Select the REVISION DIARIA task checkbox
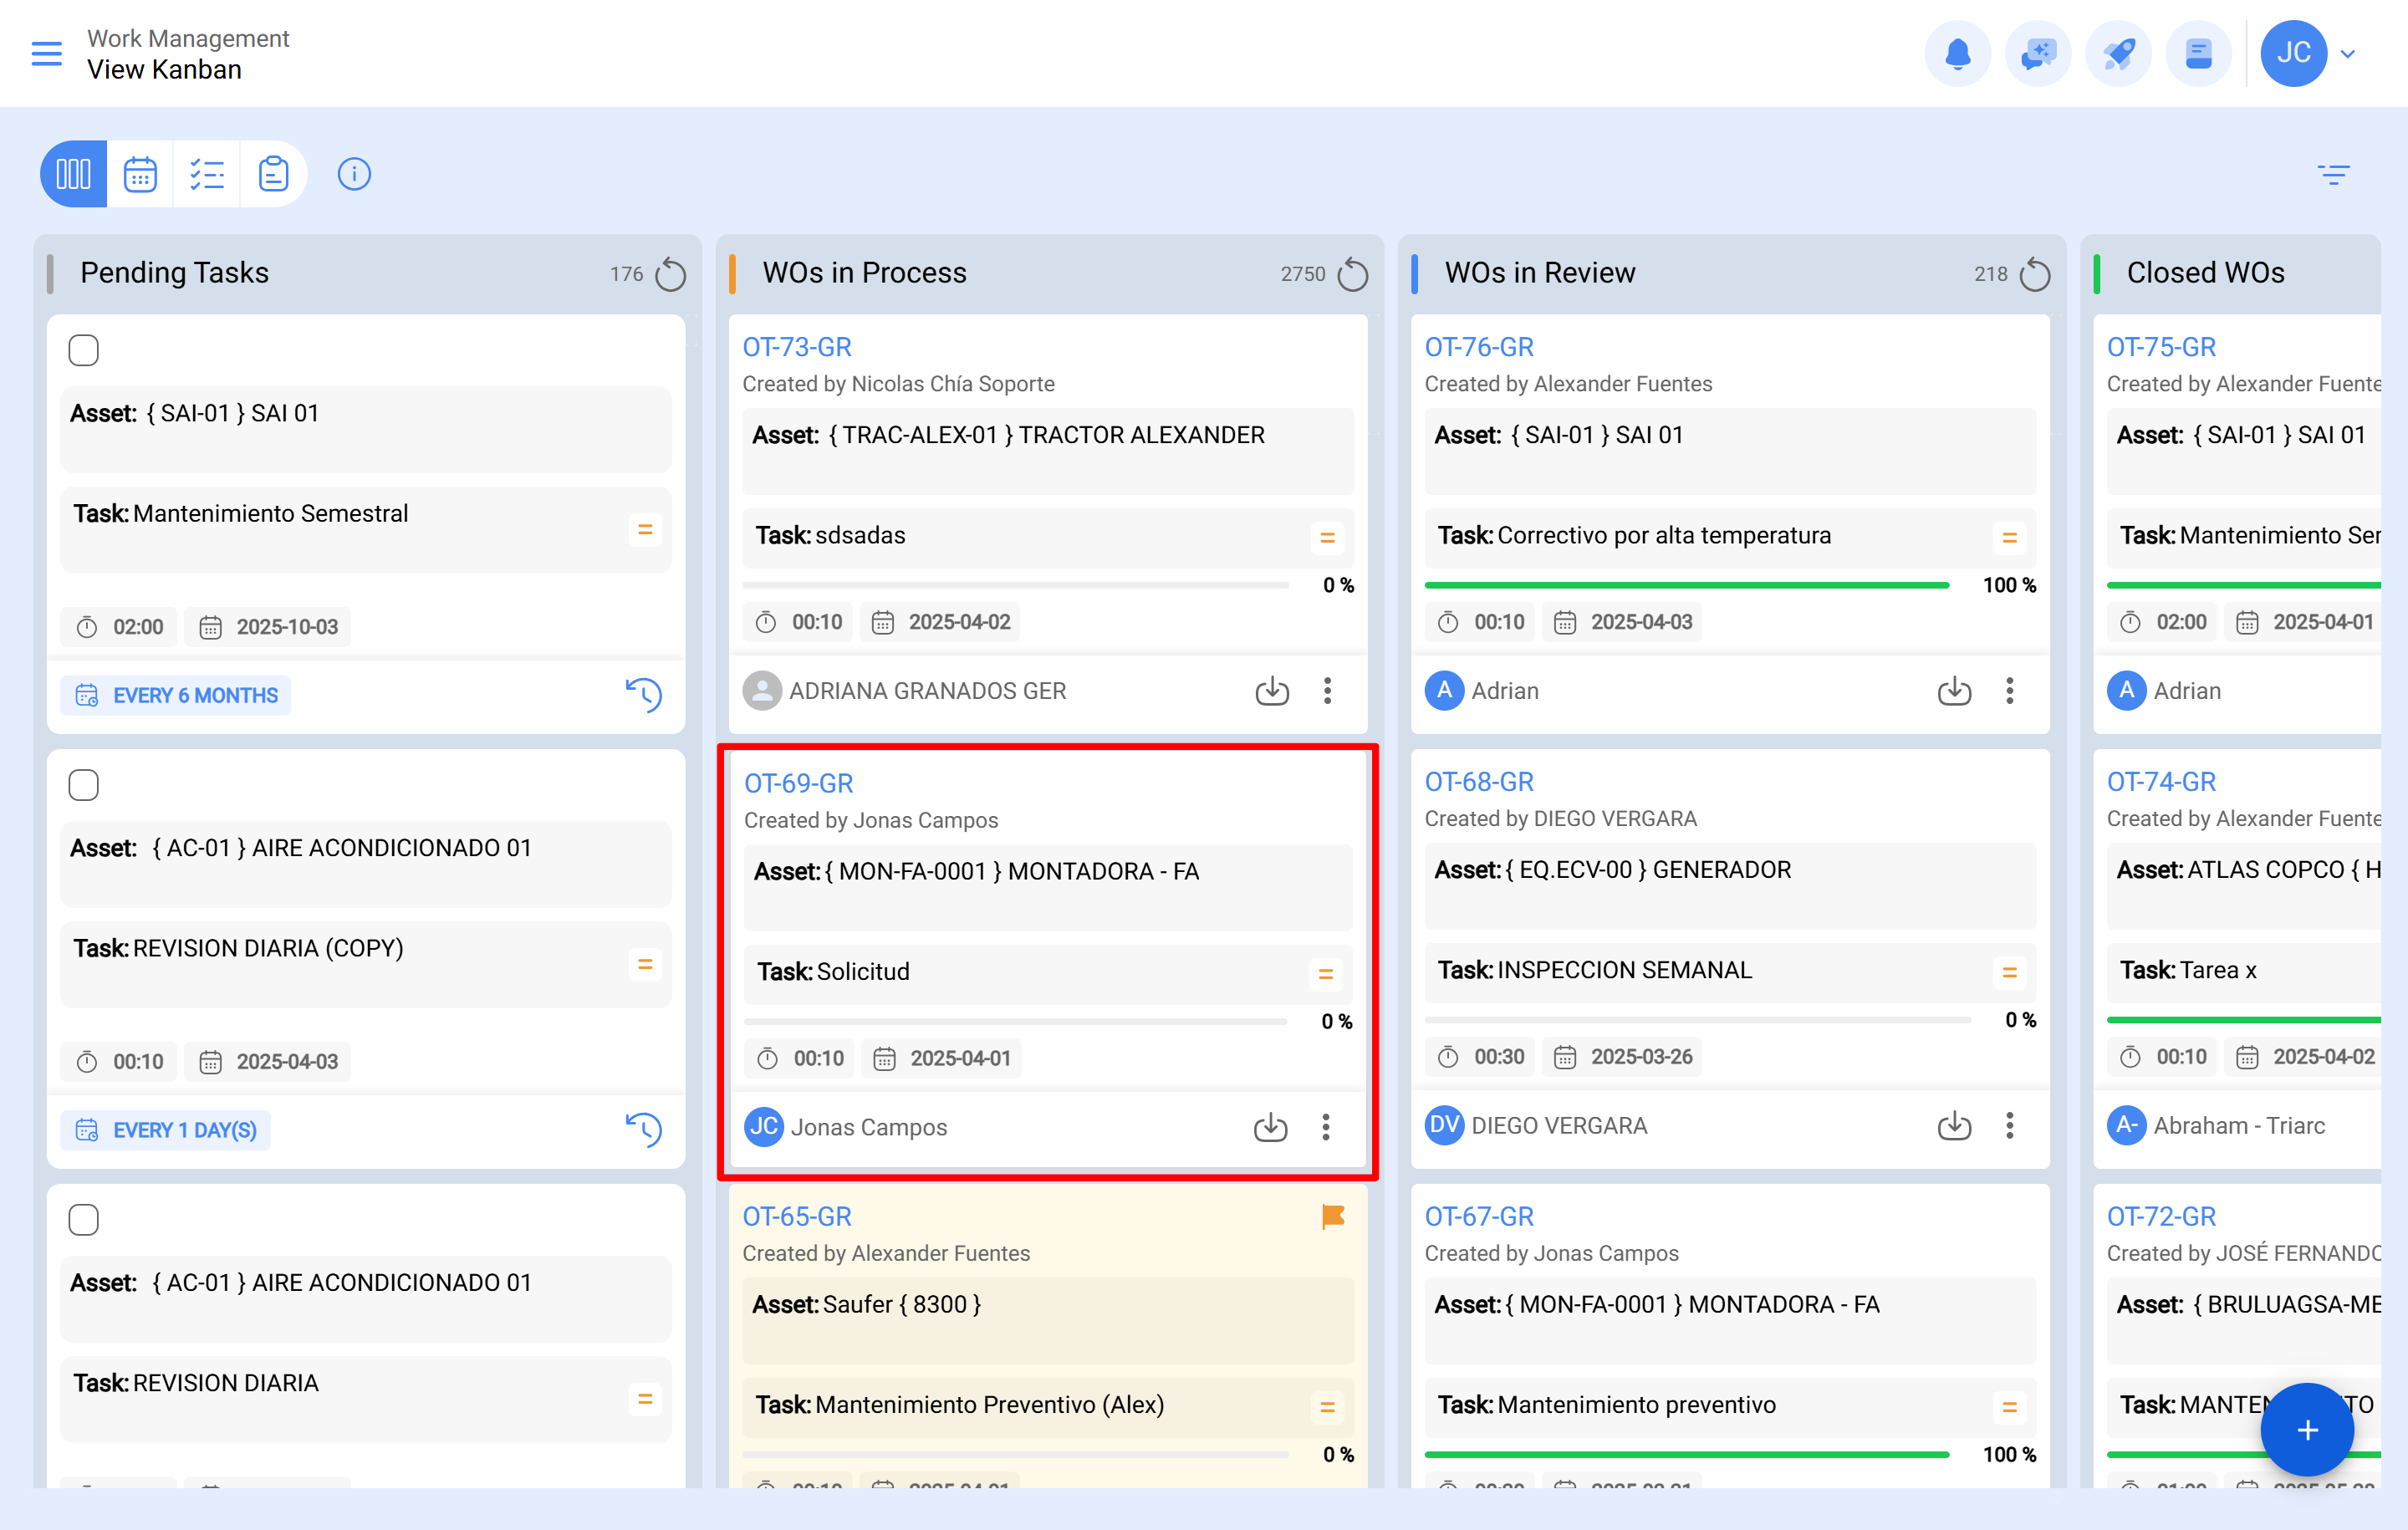Viewport: 2408px width, 1530px height. pos(84,1220)
